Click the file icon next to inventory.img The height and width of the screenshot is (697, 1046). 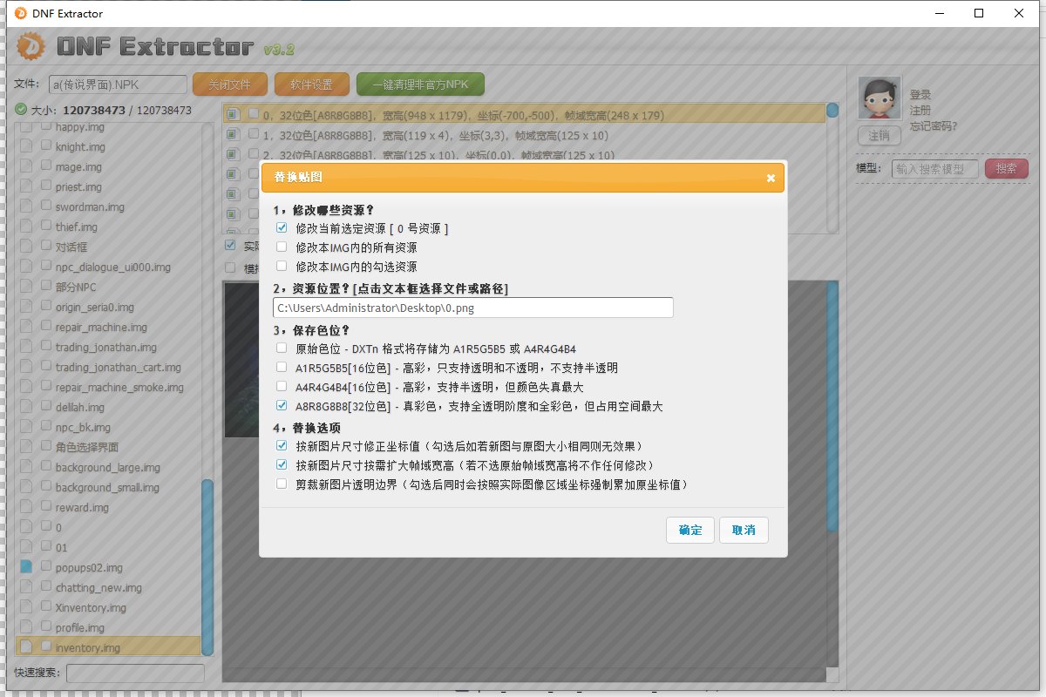(x=26, y=647)
